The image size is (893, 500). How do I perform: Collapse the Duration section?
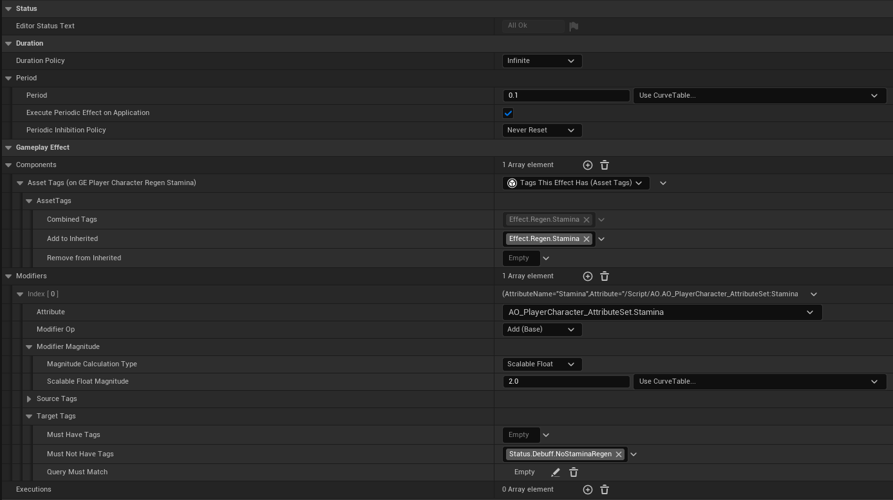[8, 44]
